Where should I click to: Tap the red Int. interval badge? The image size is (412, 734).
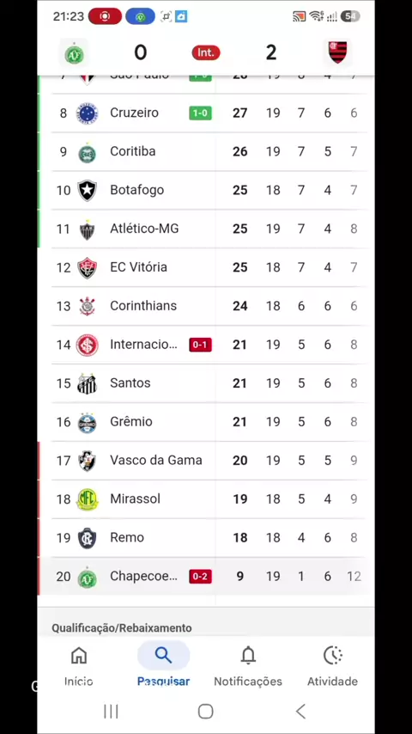[206, 52]
